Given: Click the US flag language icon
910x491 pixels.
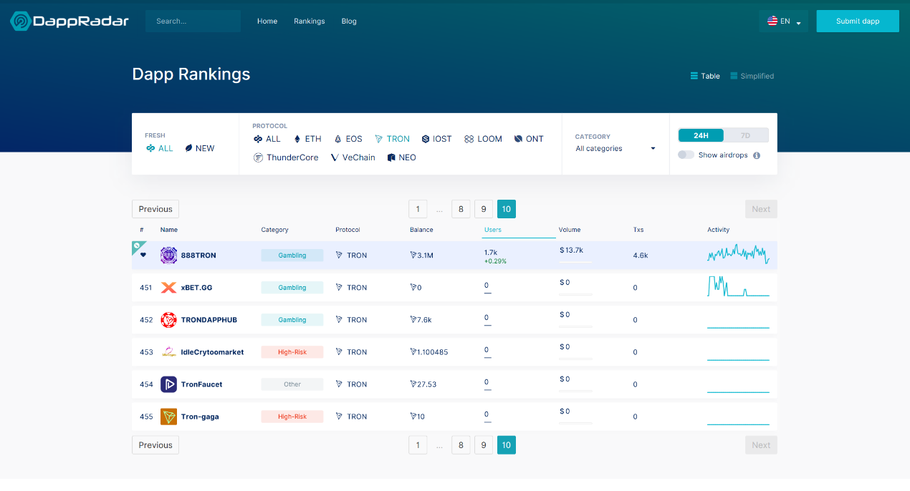Looking at the screenshot, I should pos(772,21).
